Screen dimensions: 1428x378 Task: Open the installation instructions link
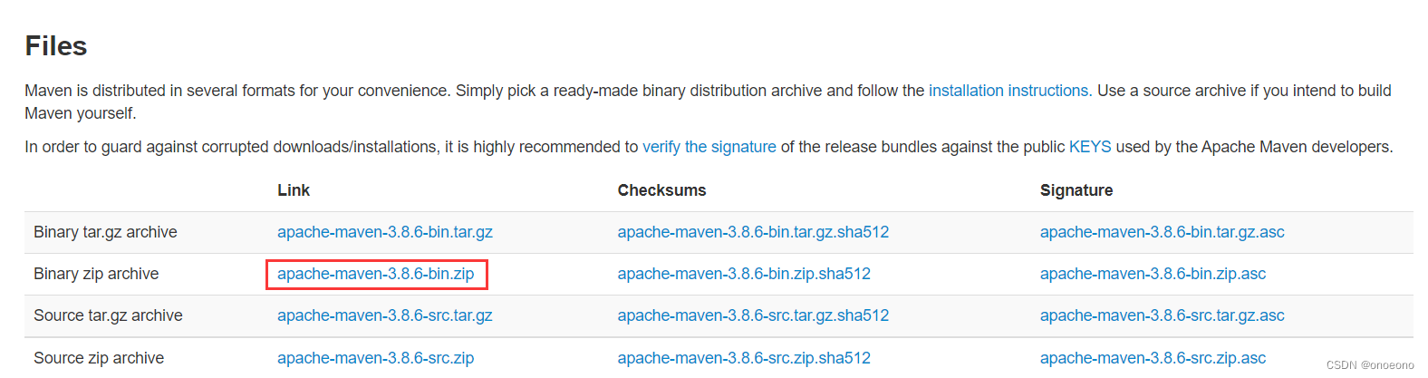(x=1008, y=91)
